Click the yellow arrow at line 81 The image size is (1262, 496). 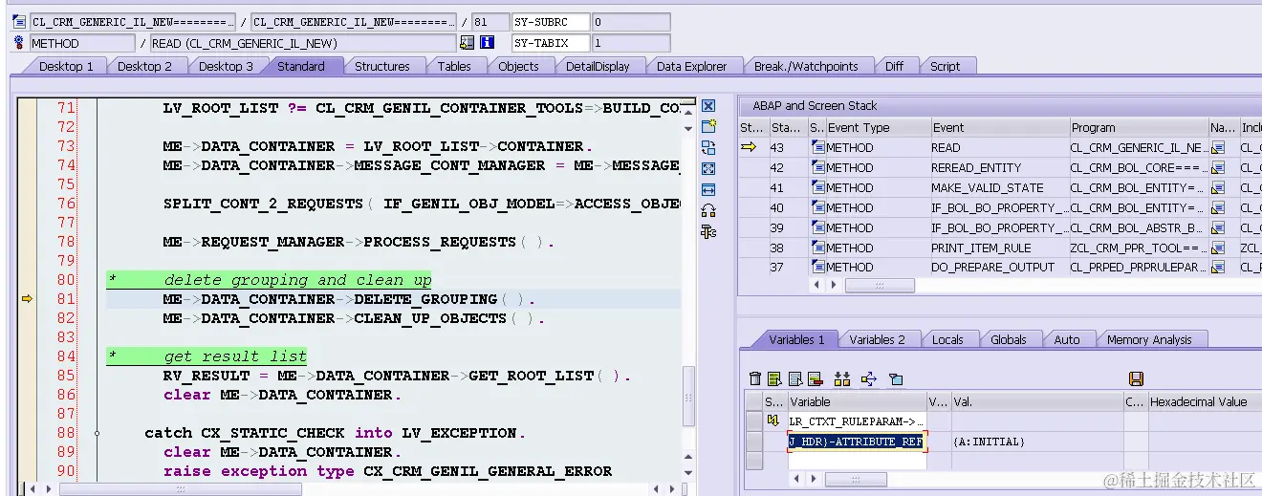27,299
